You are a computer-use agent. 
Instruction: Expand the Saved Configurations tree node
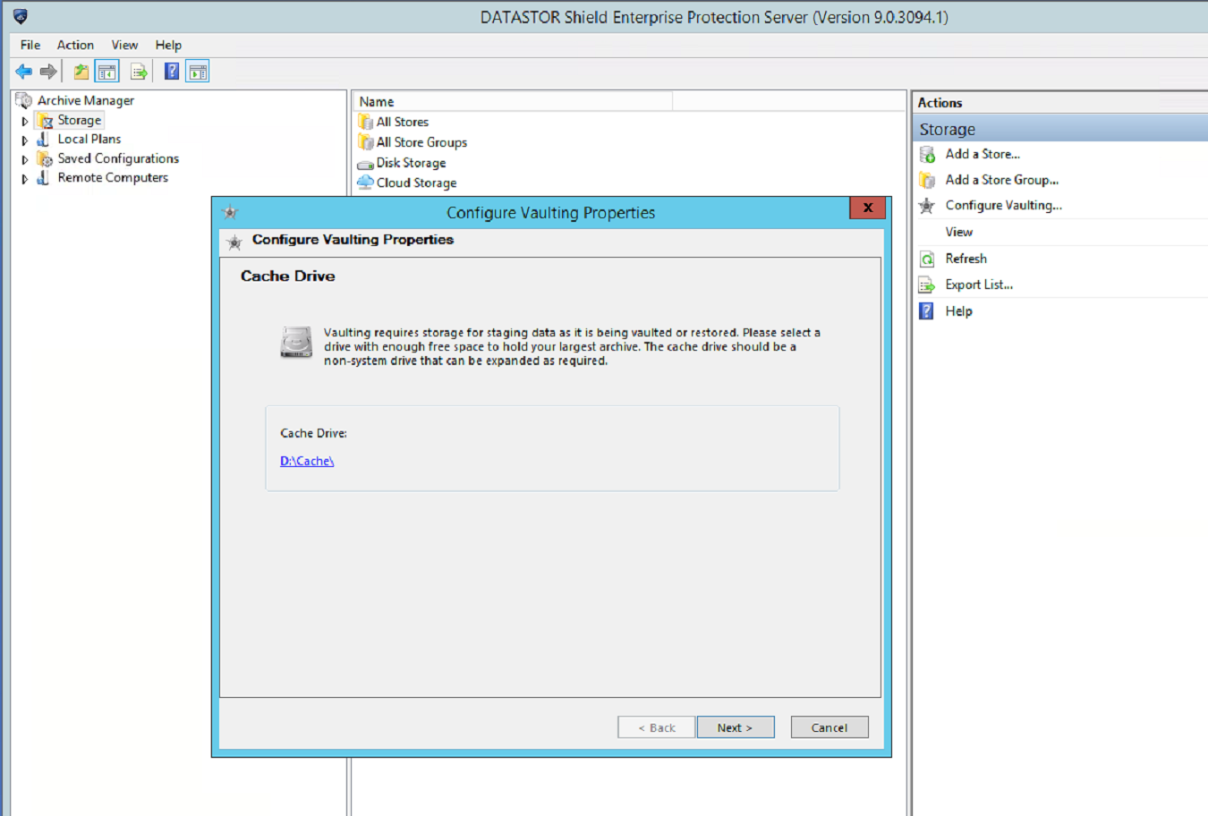click(25, 159)
